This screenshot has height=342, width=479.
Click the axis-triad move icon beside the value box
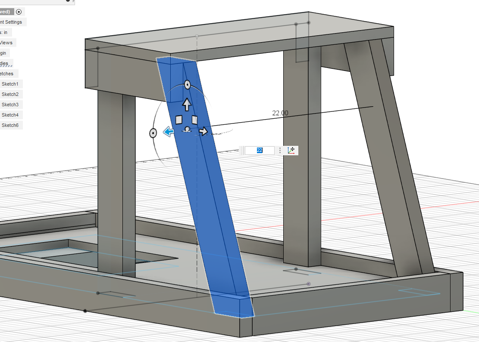(291, 150)
